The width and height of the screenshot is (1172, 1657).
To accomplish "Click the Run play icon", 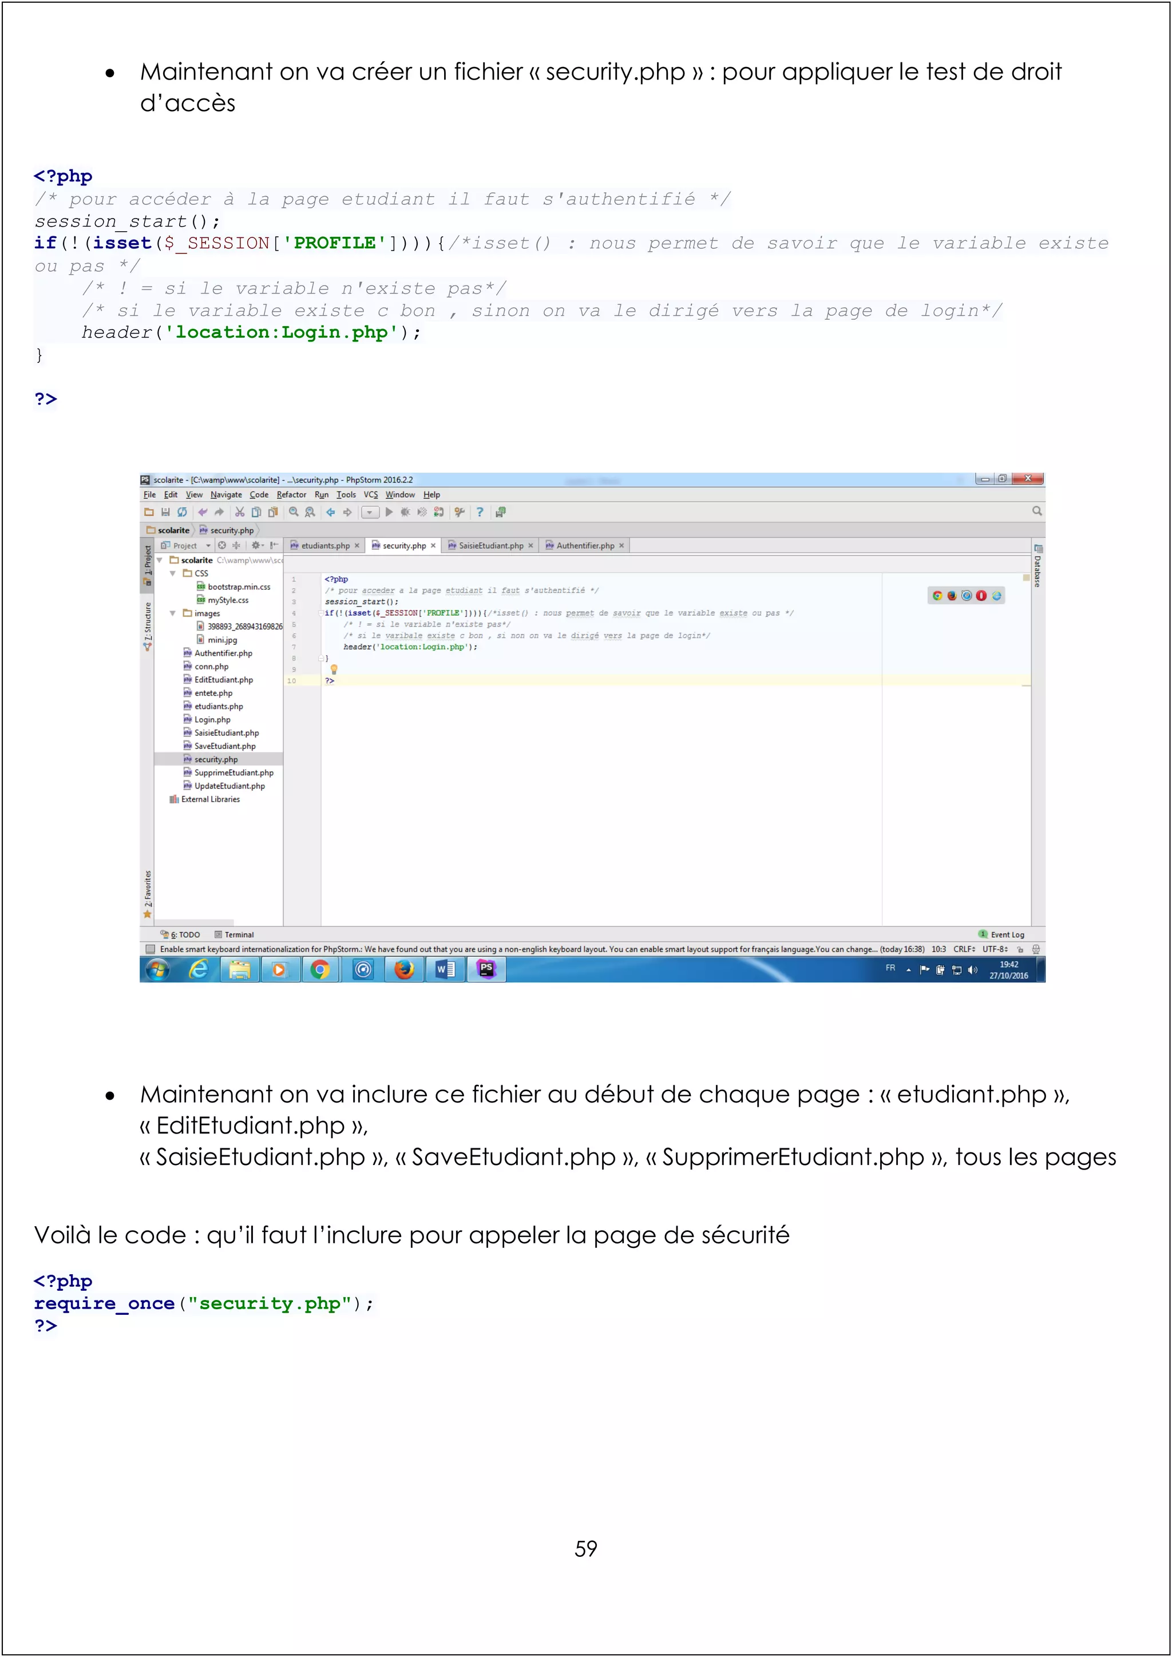I will click(x=389, y=512).
